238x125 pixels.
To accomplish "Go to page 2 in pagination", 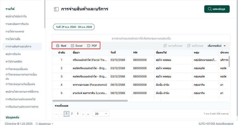I will (x=72, y=114).
